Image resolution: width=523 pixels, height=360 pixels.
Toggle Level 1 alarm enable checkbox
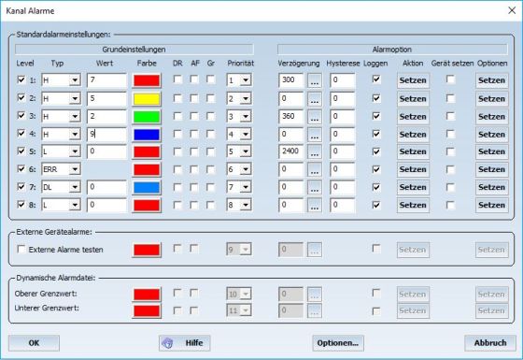(x=21, y=79)
